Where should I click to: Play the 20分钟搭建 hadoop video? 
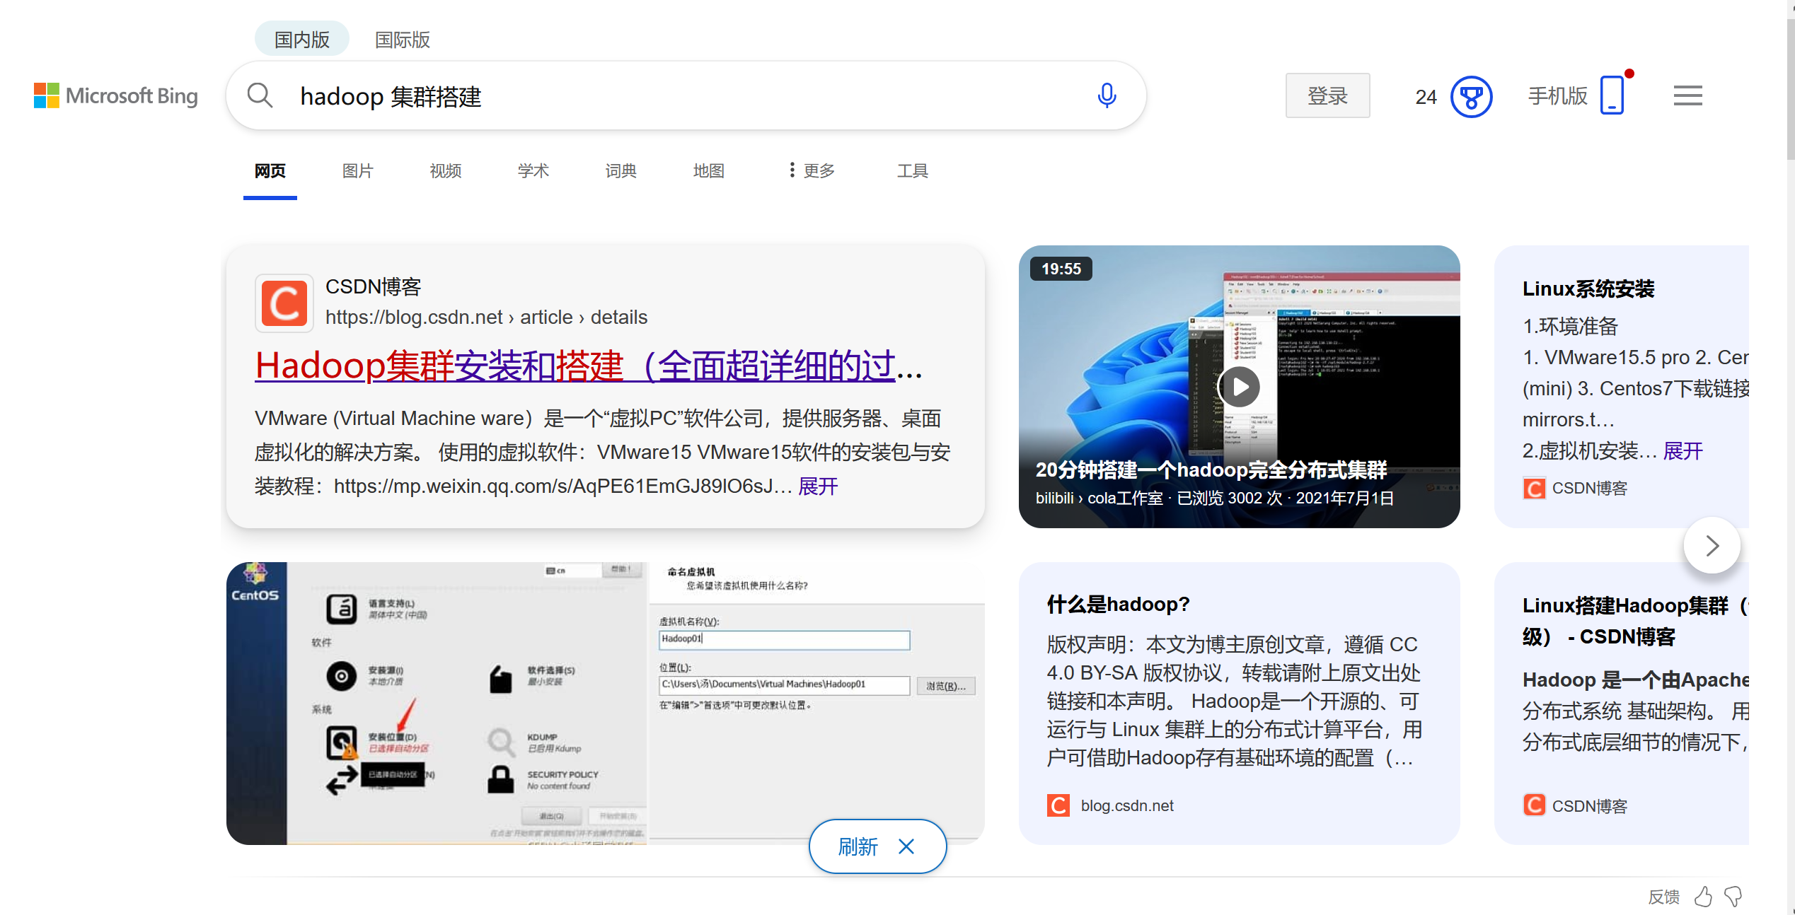pyautogui.click(x=1239, y=386)
